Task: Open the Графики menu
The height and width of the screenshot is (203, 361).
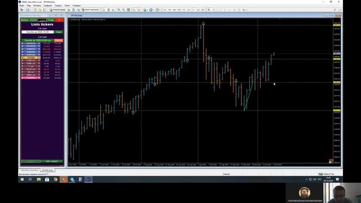Action: (48, 5)
